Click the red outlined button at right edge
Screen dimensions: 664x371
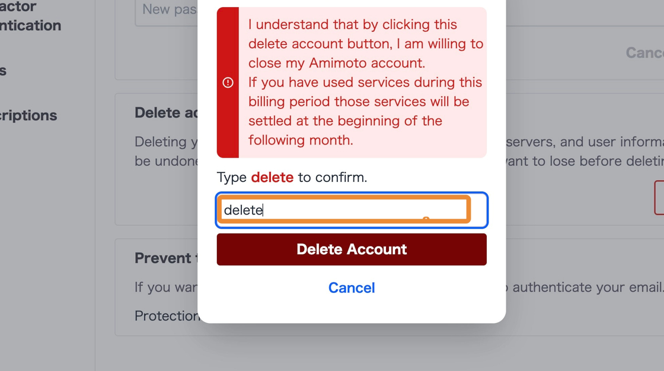click(659, 197)
